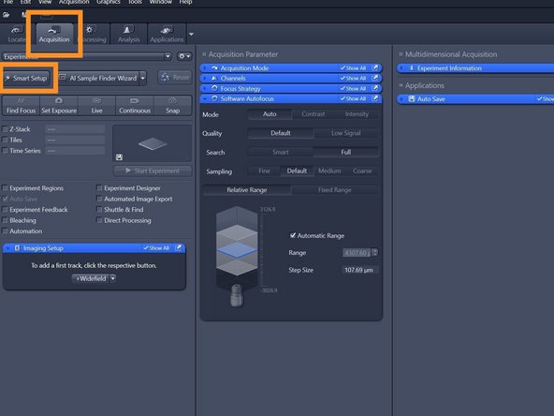Set autofocus Mode to Contrast

click(x=313, y=114)
